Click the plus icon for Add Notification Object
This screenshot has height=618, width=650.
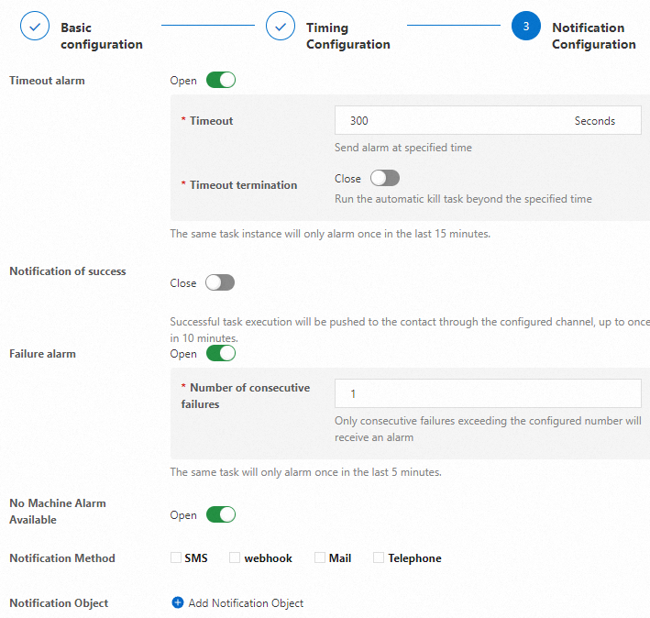coord(178,602)
